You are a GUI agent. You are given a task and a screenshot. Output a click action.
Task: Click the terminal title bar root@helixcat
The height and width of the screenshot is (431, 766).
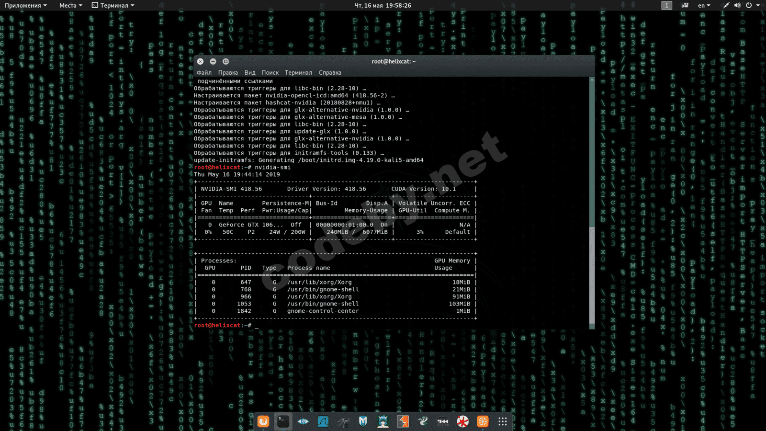tap(394, 61)
